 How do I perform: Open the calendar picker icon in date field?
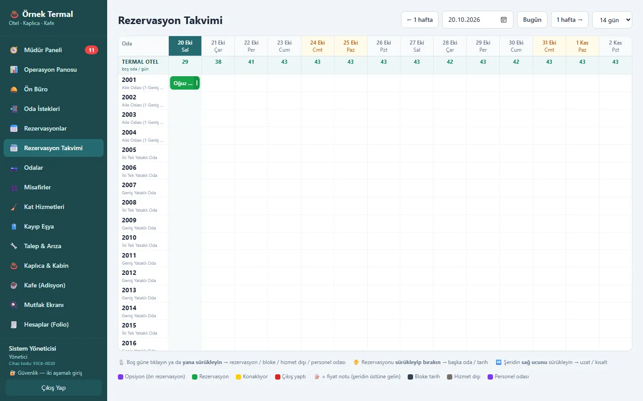pyautogui.click(x=504, y=20)
